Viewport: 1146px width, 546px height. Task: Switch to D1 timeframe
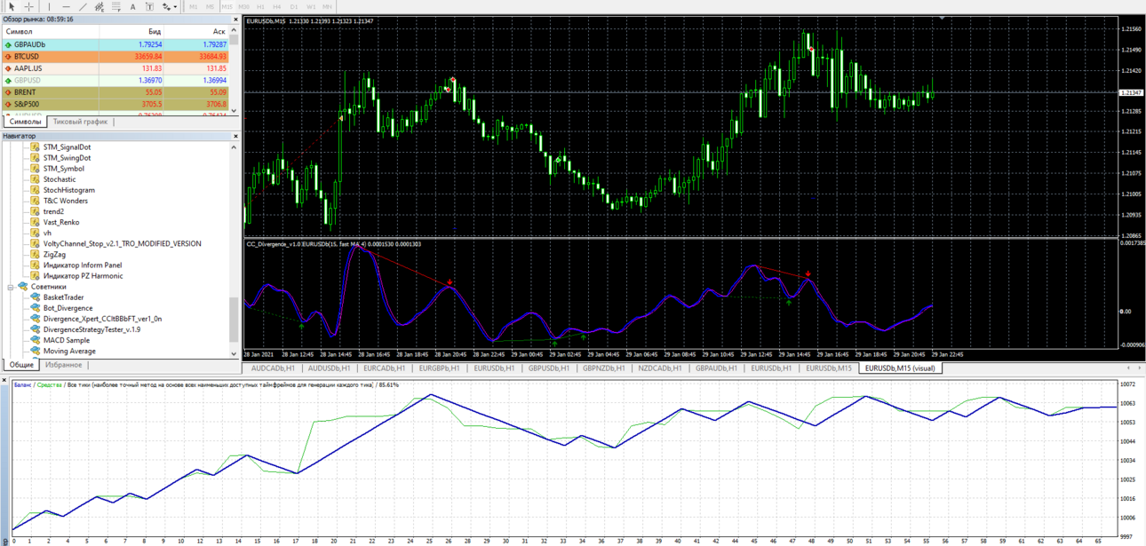294,6
